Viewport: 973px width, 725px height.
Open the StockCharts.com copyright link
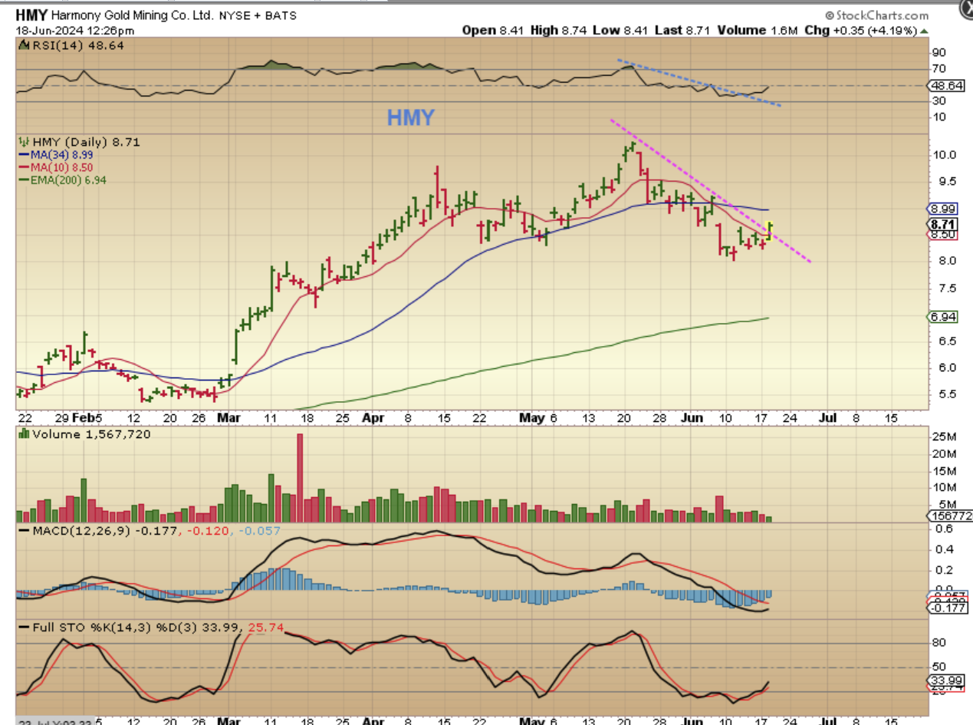pos(876,15)
